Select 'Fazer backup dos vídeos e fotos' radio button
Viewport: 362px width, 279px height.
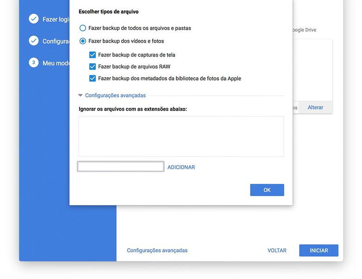click(83, 41)
